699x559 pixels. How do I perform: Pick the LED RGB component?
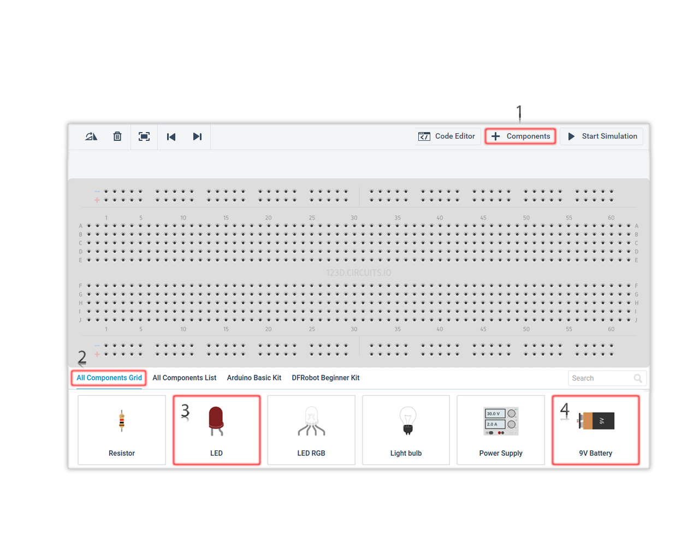[311, 430]
